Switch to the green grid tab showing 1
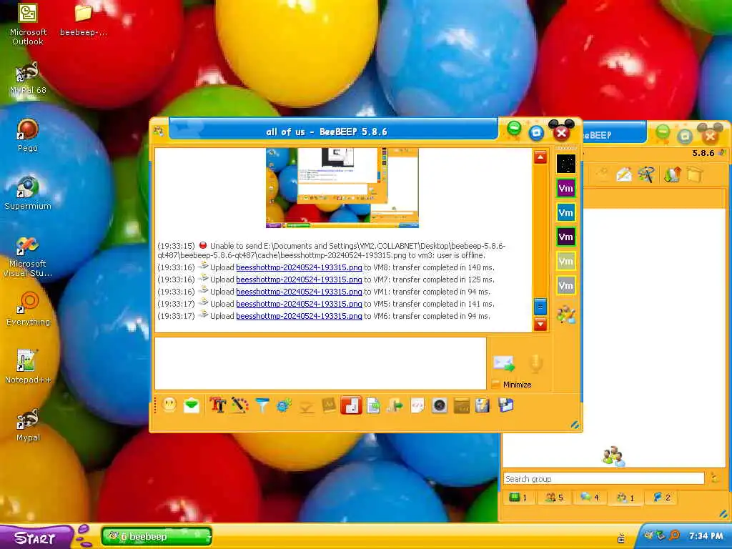Viewport: 732px width, 549px height. [x=518, y=498]
